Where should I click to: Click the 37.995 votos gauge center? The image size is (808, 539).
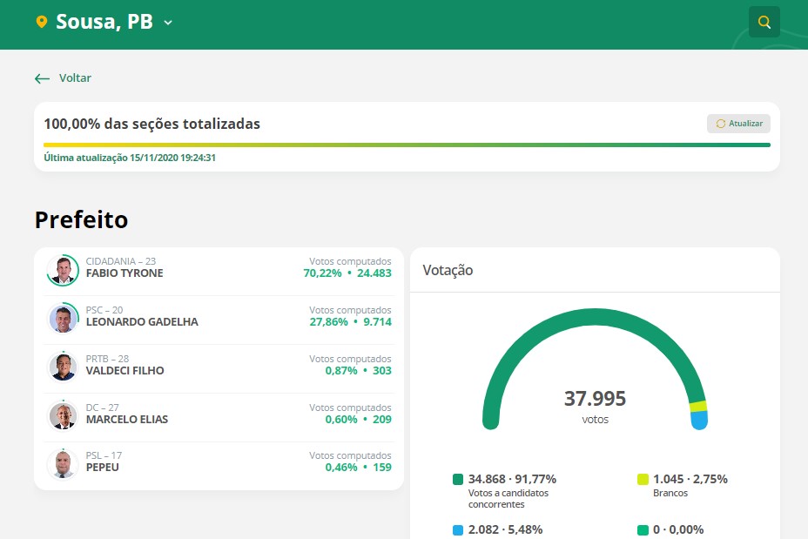(595, 407)
